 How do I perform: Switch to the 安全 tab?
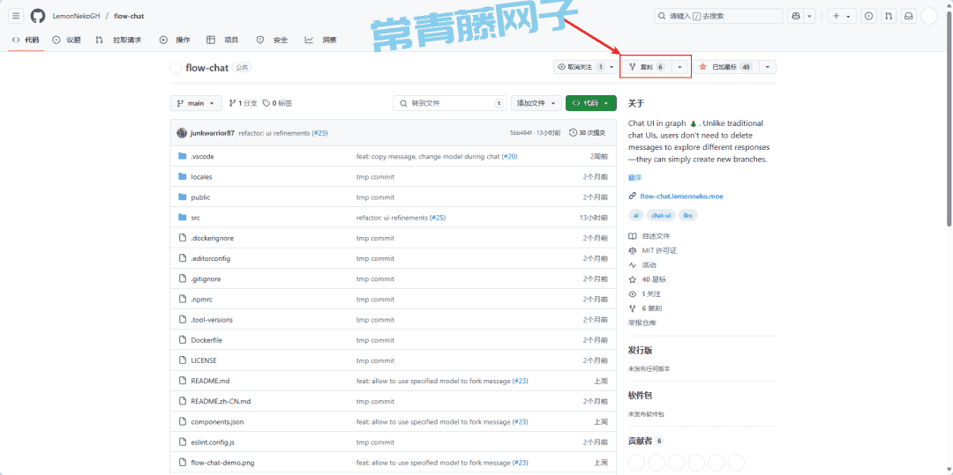click(x=273, y=40)
